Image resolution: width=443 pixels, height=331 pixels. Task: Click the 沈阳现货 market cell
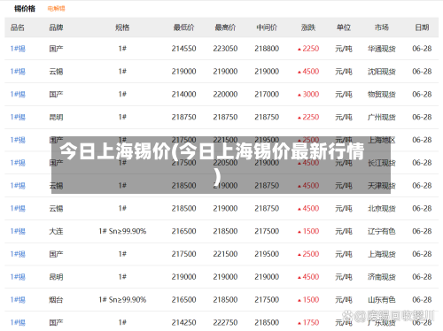tap(382, 72)
